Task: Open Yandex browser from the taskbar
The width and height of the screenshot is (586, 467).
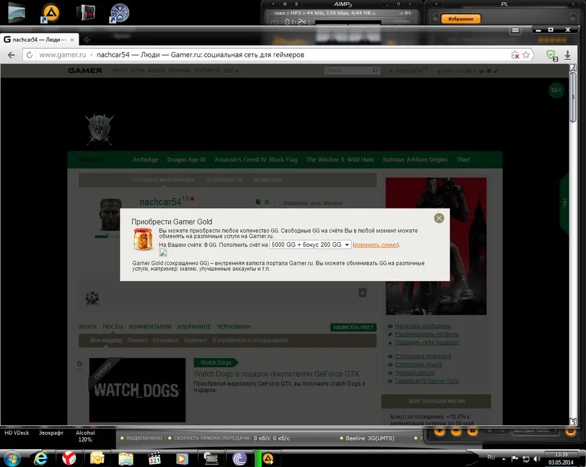Action: [69, 458]
